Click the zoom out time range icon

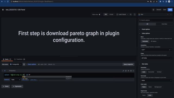(131, 14)
